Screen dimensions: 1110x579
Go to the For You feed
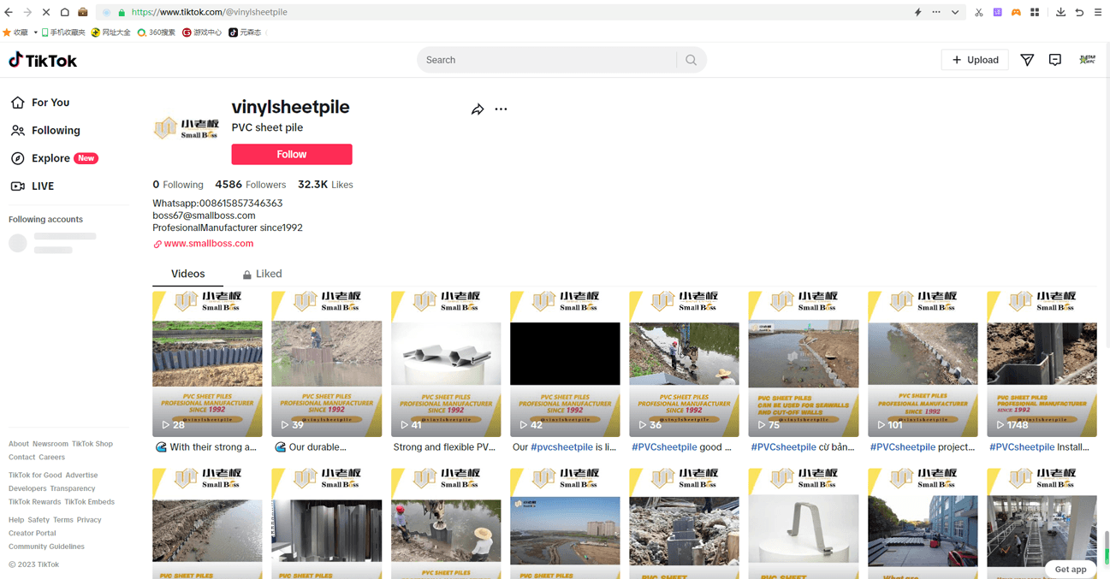[x=40, y=103]
